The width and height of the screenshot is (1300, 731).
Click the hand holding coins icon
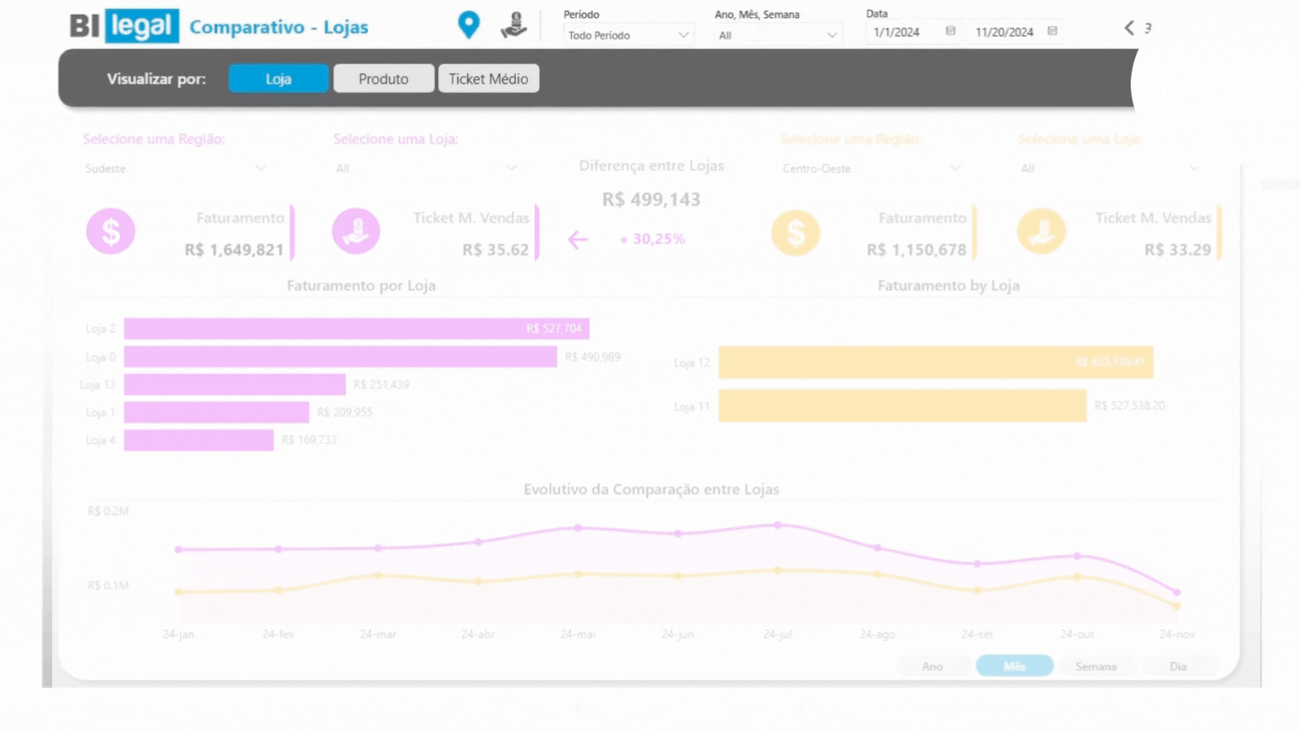tap(514, 25)
